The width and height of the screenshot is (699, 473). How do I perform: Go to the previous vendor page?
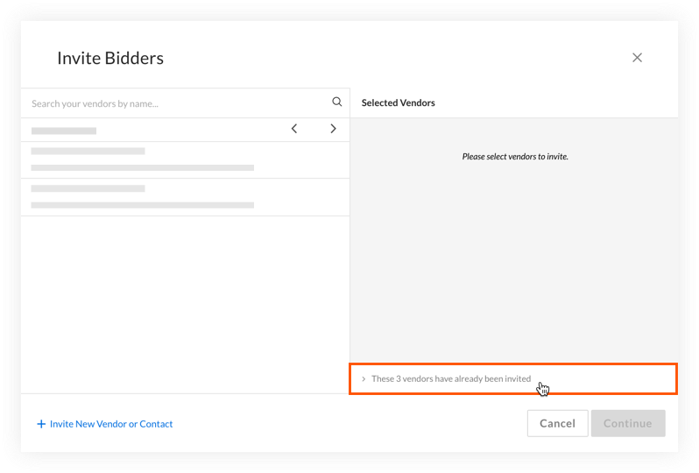tap(294, 129)
